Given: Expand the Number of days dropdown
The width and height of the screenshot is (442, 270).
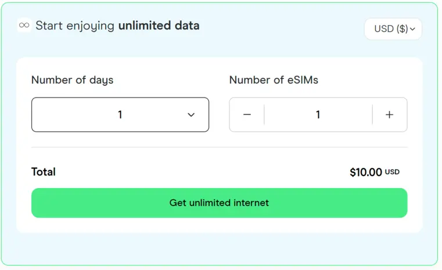Looking at the screenshot, I should click(120, 115).
